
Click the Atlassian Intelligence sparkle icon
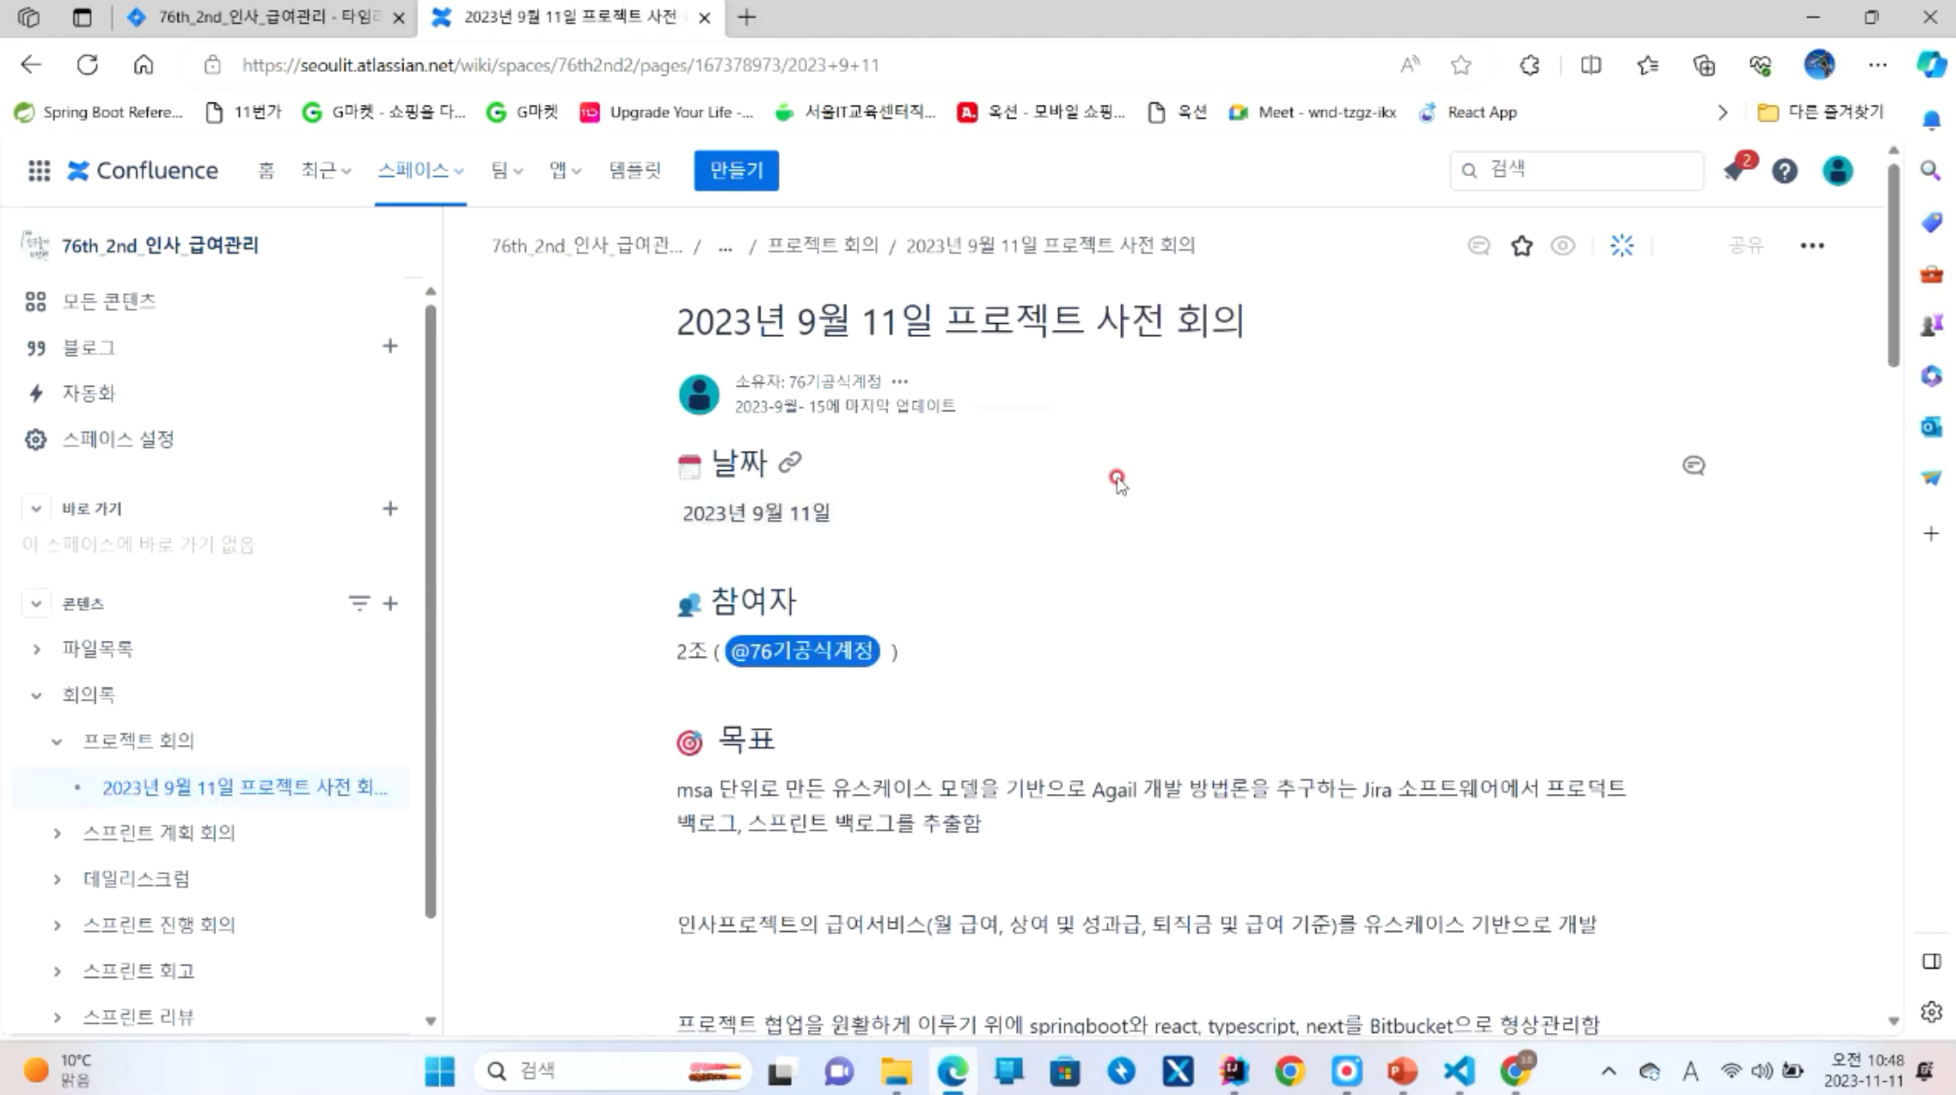click(x=1622, y=246)
